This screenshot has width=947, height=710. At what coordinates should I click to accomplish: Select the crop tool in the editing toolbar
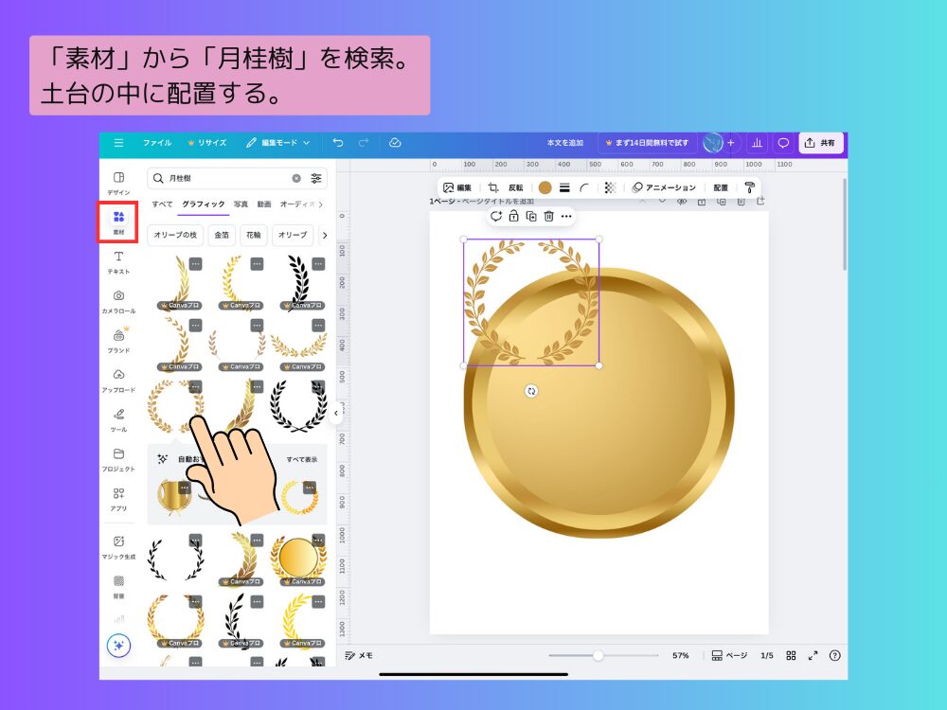point(491,186)
